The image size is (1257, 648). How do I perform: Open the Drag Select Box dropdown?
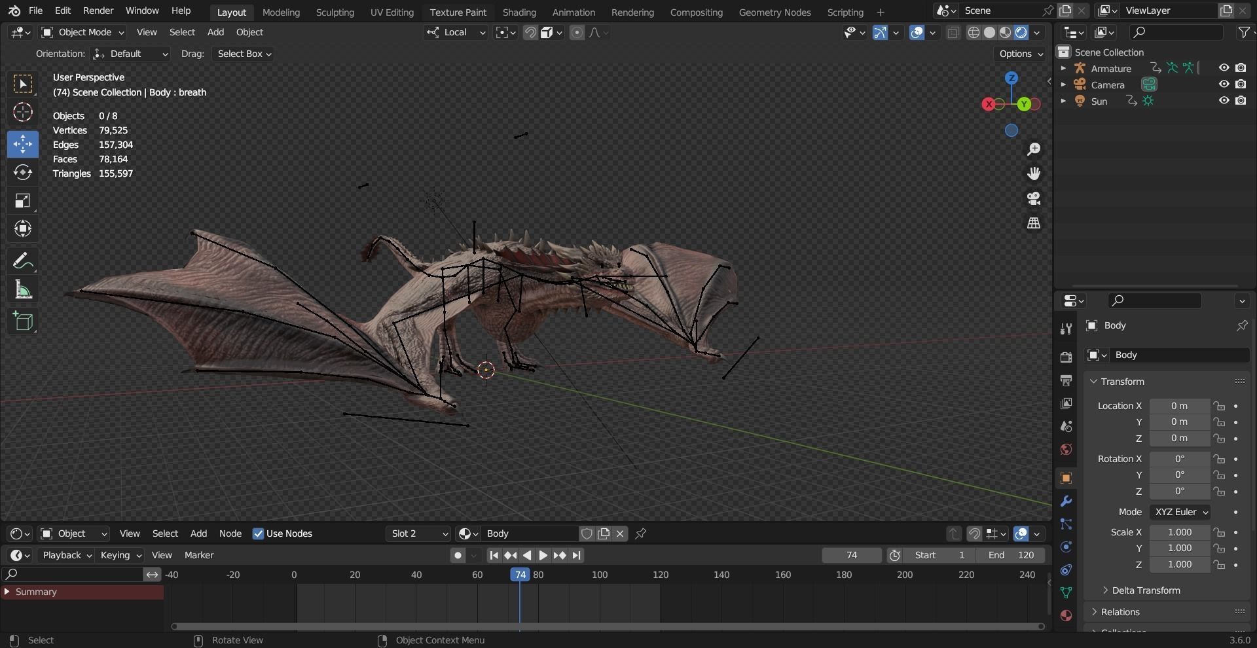(243, 54)
